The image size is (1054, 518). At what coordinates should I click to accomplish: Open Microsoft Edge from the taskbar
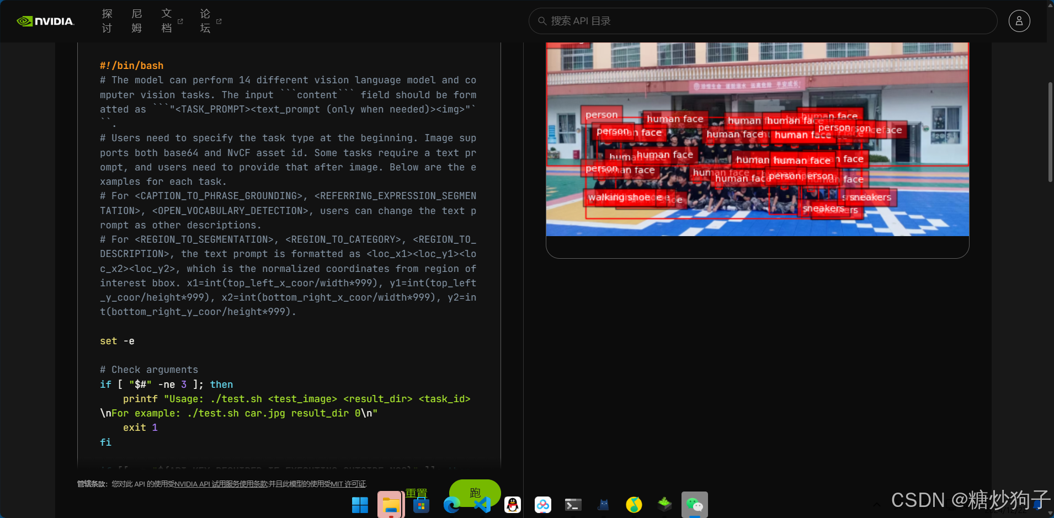pos(451,505)
